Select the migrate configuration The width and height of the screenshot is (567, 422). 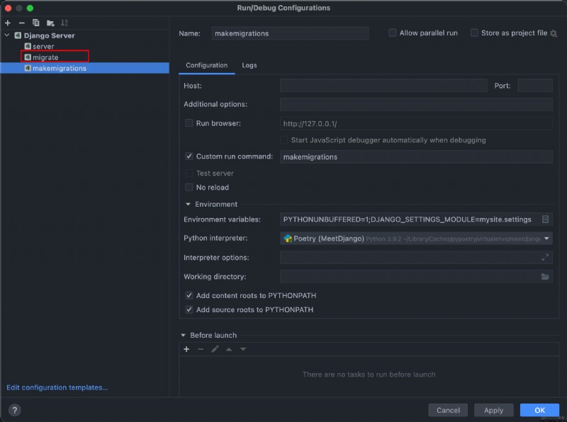click(45, 57)
